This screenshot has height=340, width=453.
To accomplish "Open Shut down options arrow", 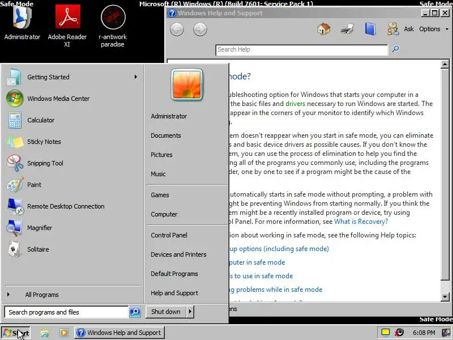I will [x=190, y=312].
